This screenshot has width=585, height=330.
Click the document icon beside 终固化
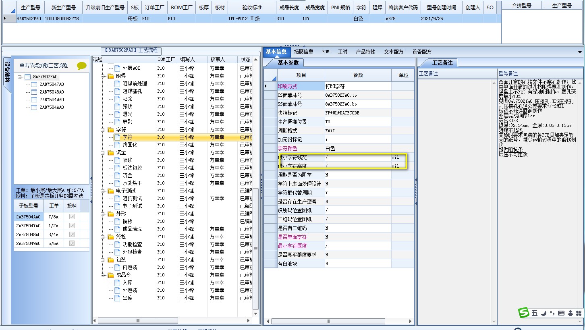pos(117,145)
